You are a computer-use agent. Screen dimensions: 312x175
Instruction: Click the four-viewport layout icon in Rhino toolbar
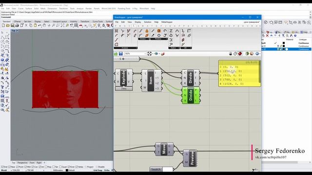point(76,25)
